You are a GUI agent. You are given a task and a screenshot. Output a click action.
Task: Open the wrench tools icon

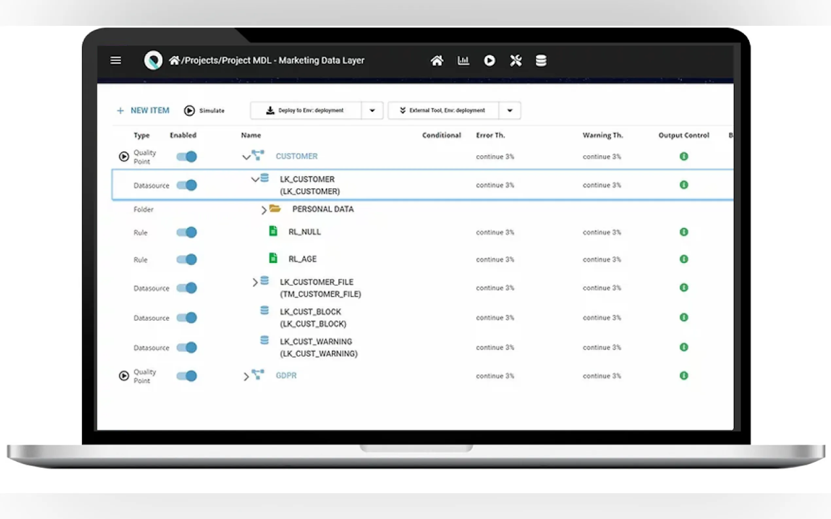coord(515,61)
